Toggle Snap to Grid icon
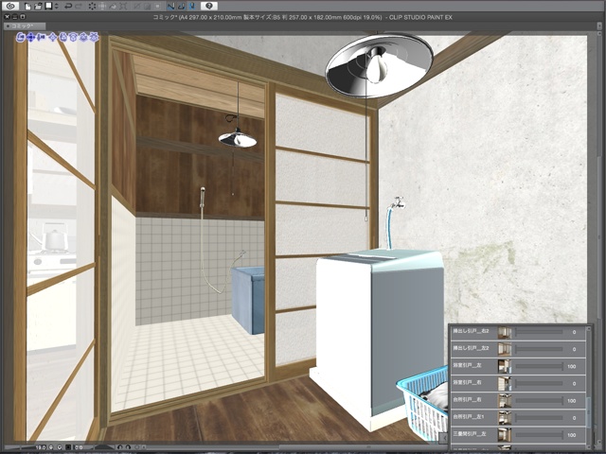The width and height of the screenshot is (606, 454). [192, 6]
